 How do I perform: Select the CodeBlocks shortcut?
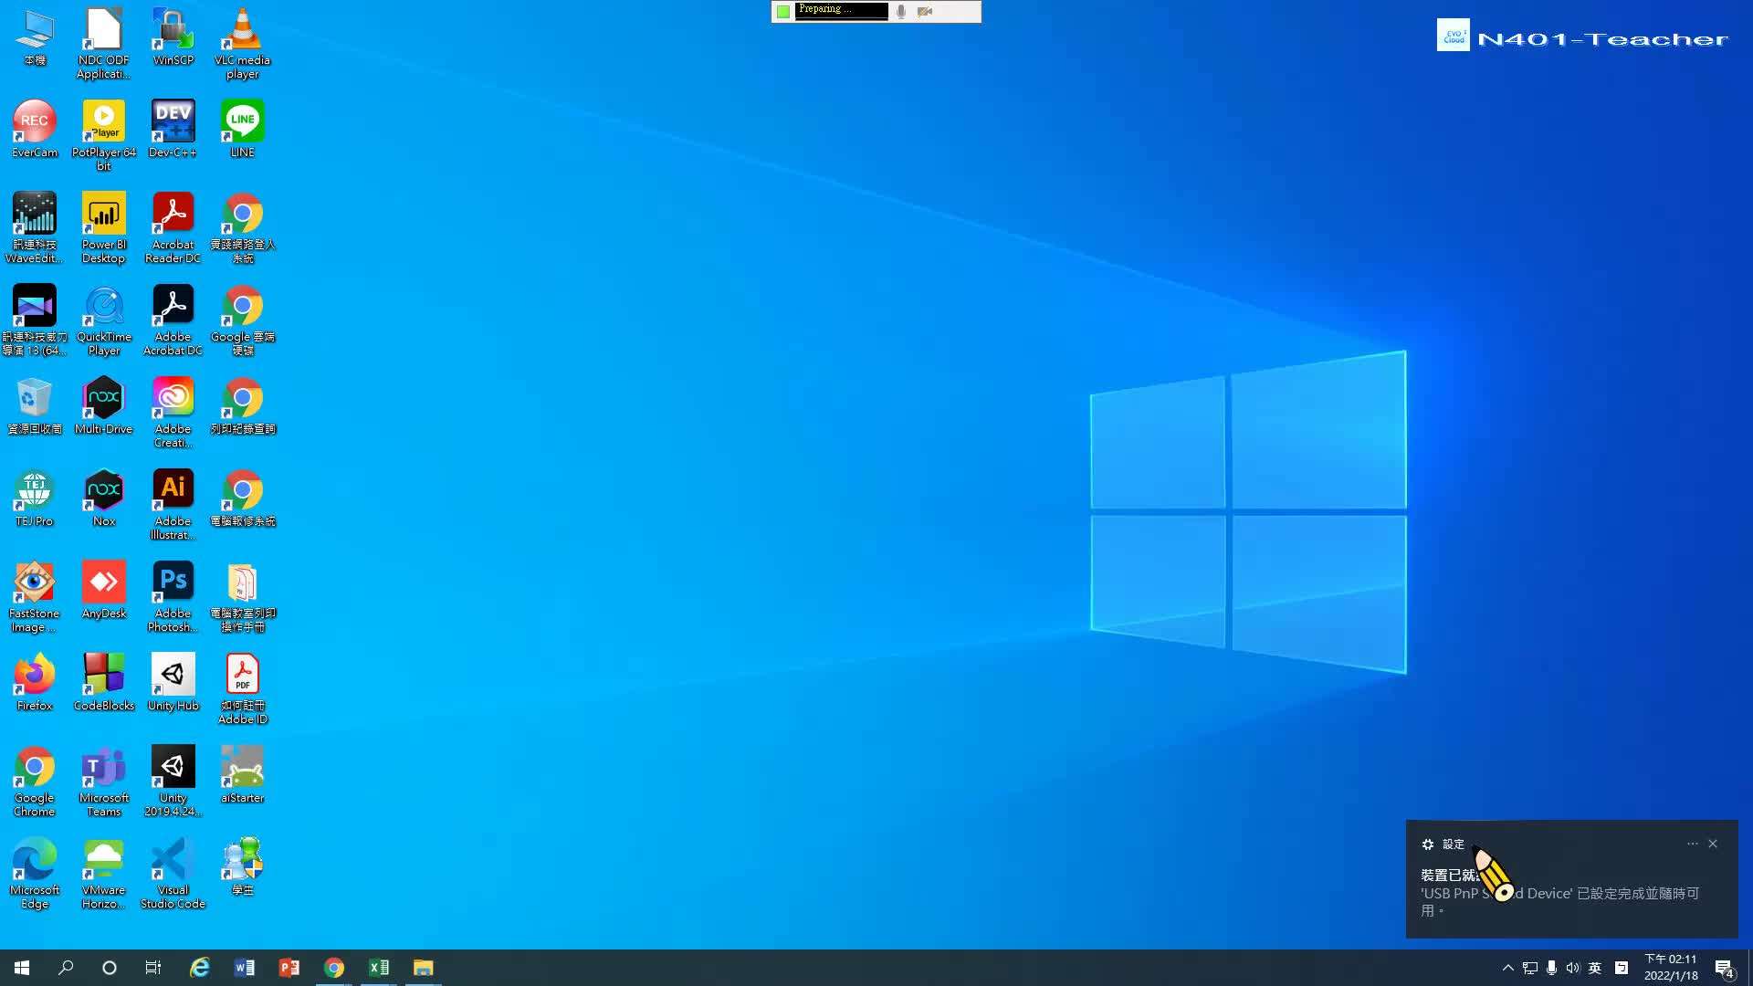click(104, 682)
